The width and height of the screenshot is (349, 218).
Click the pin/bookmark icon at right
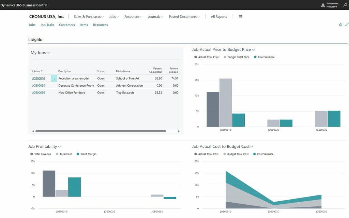(x=340, y=25)
